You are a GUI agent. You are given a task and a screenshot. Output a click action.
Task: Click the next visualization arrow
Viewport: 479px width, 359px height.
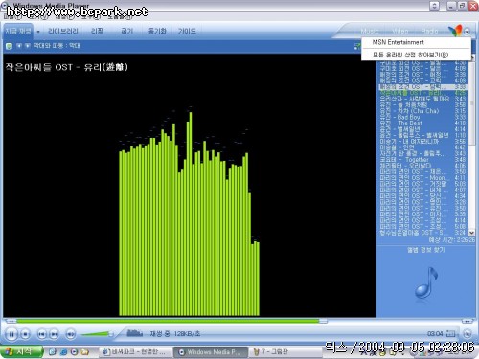[x=27, y=46]
